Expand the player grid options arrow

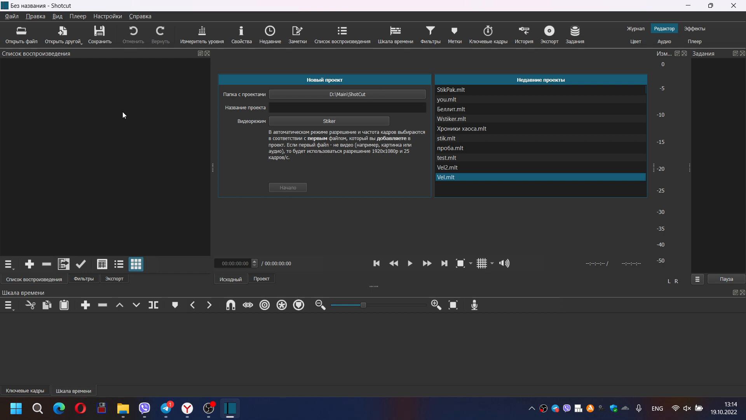coord(492,264)
